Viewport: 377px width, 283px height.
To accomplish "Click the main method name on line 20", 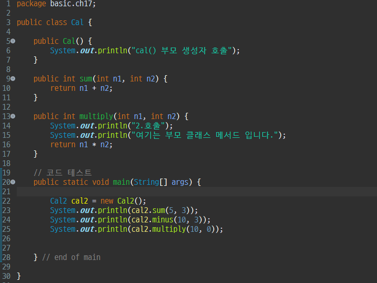I will (x=121, y=182).
